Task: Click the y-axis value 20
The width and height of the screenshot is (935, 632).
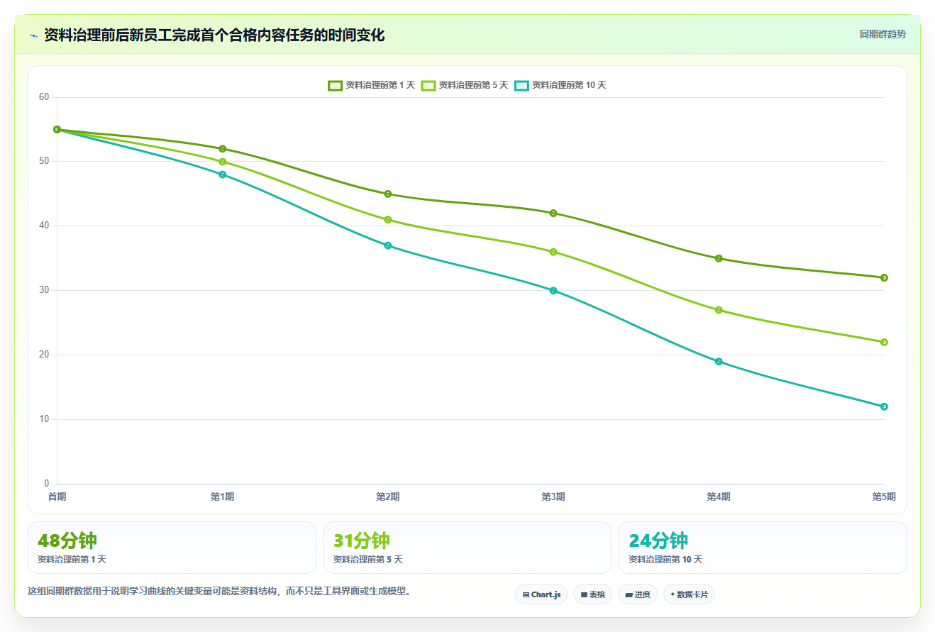Action: pyautogui.click(x=44, y=355)
